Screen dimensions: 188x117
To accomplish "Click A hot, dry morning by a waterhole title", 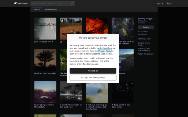I will [x=97, y=107].
